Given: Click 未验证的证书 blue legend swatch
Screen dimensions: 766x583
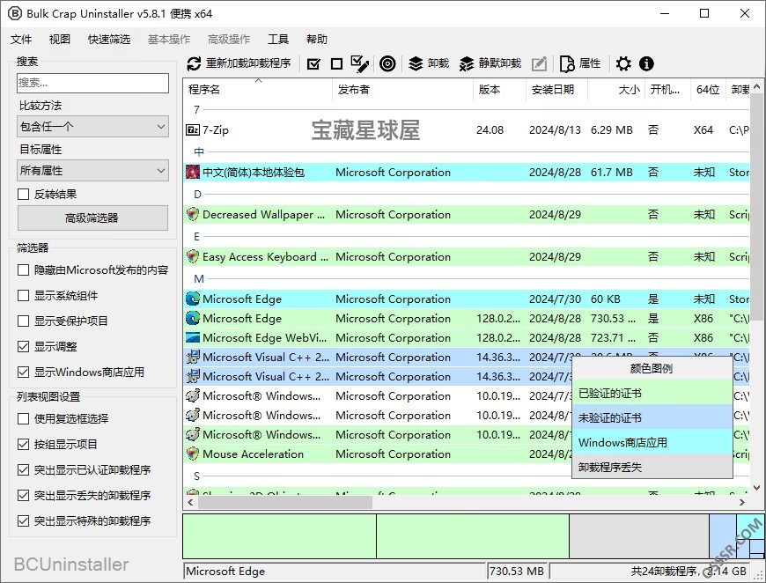Looking at the screenshot, I should pyautogui.click(x=652, y=417).
